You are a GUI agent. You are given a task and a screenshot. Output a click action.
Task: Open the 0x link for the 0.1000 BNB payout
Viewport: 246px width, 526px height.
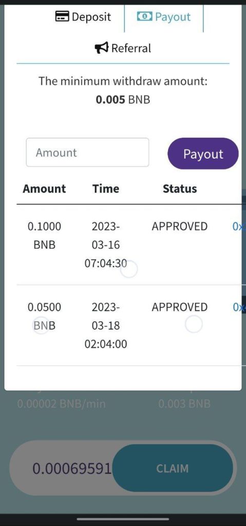[x=239, y=227]
